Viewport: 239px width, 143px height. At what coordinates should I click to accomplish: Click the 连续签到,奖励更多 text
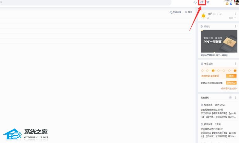click(x=210, y=76)
